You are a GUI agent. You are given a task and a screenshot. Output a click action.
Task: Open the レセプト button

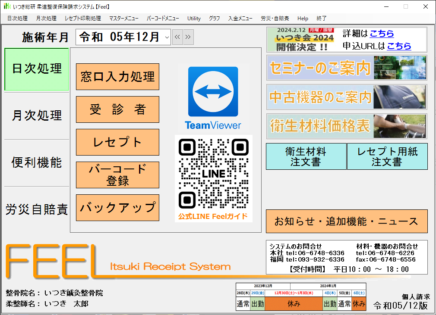(x=117, y=142)
